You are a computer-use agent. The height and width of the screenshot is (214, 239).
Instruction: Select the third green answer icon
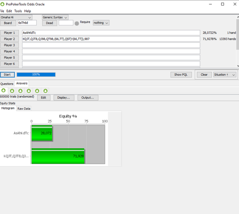(20, 91)
